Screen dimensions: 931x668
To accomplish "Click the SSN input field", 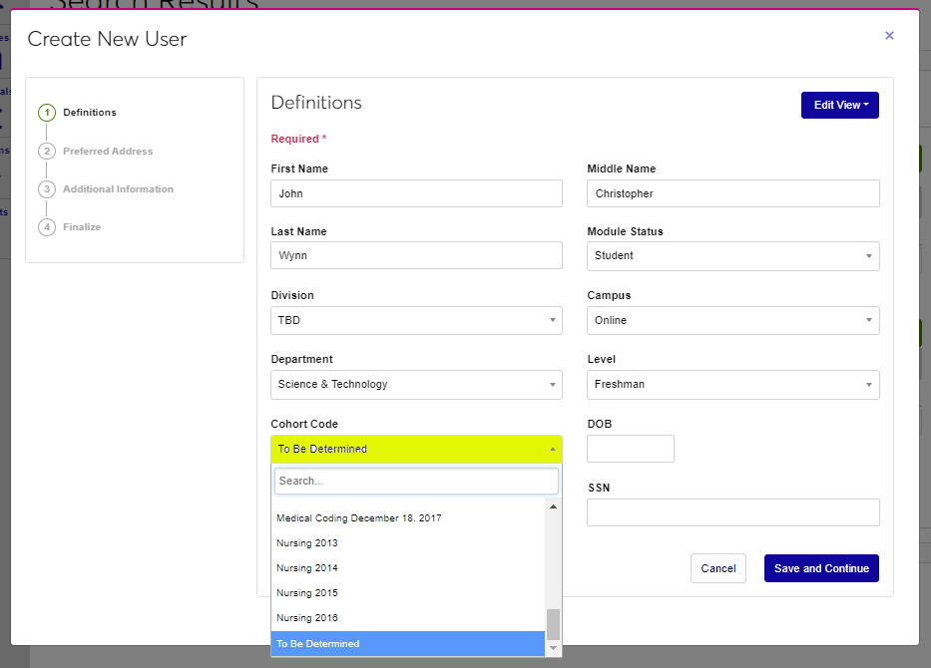I will click(x=732, y=512).
